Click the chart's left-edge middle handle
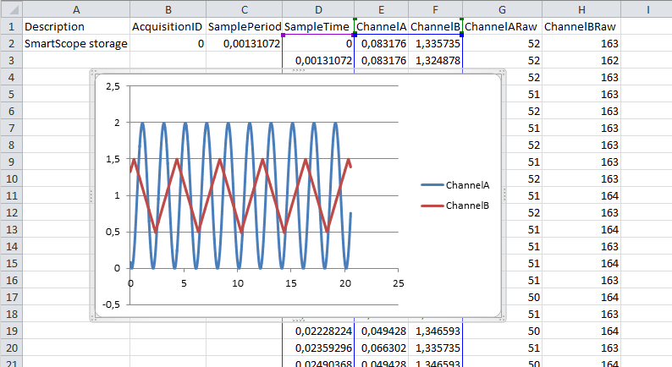The image size is (672, 367). click(91, 194)
